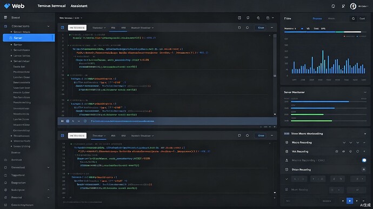Click the bookmark note icon above the upper terminal
This screenshot has height=209, width=373.
click(248, 18)
